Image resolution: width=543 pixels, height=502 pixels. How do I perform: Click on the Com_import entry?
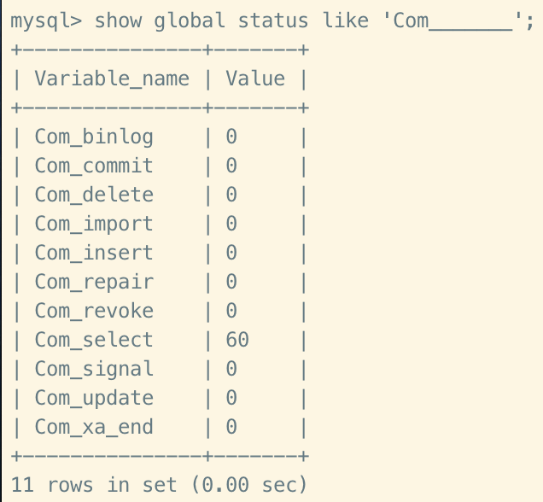pos(94,224)
